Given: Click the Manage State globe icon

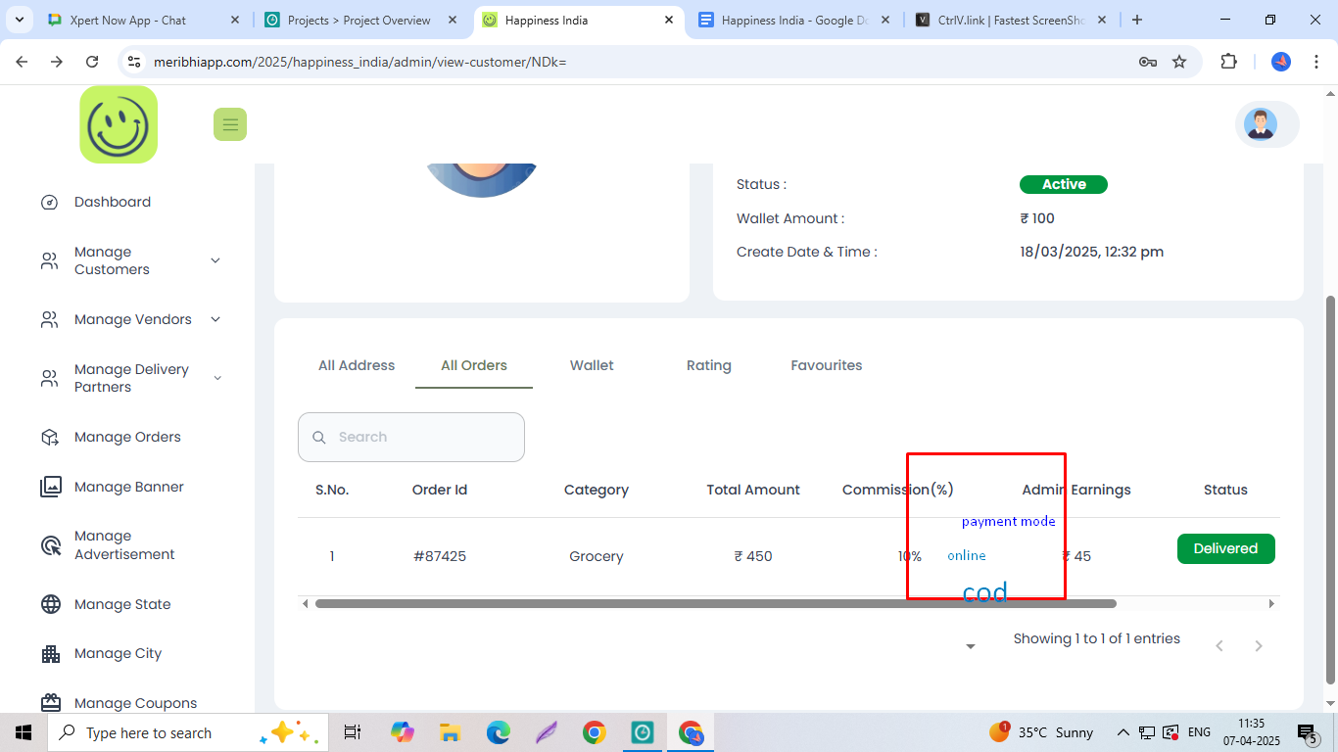Looking at the screenshot, I should [51, 604].
